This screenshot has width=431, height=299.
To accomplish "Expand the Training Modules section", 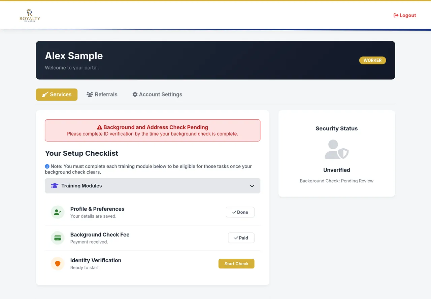I will pos(153,186).
